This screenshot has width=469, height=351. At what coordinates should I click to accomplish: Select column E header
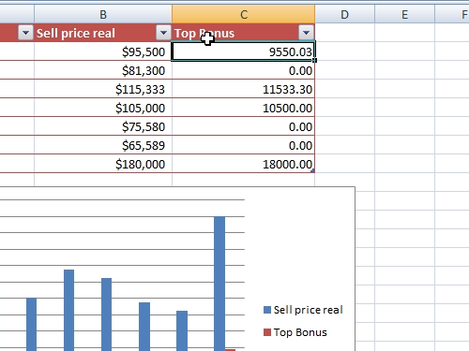coord(404,14)
